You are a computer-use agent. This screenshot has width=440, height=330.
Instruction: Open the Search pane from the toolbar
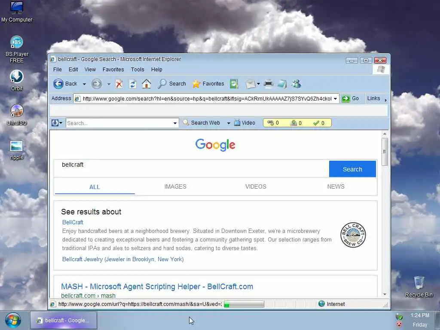[172, 84]
